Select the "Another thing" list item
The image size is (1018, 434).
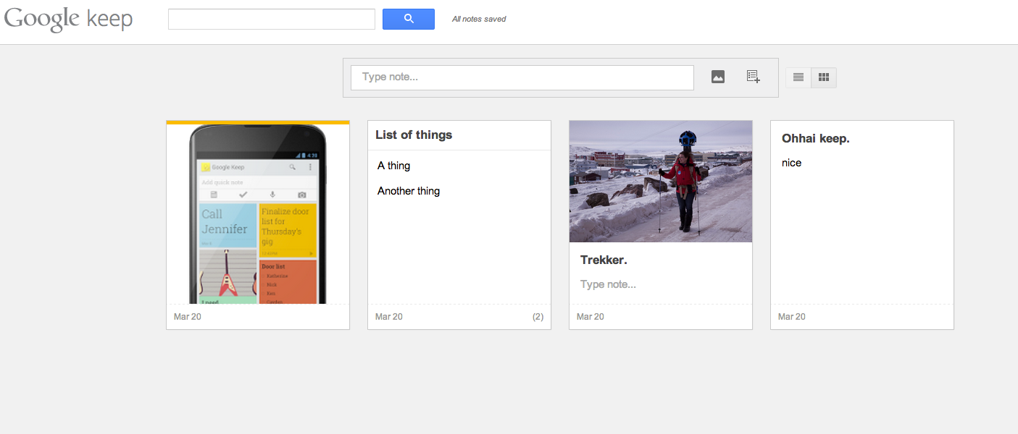(409, 191)
